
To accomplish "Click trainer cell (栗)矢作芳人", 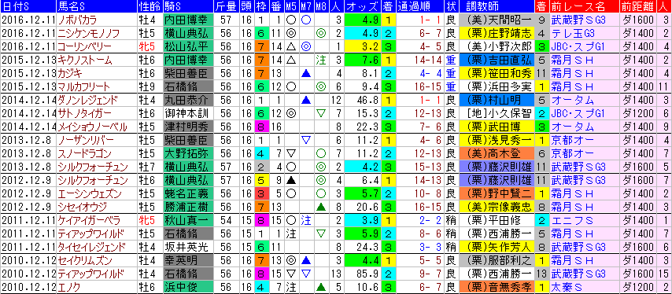I will [496, 247].
